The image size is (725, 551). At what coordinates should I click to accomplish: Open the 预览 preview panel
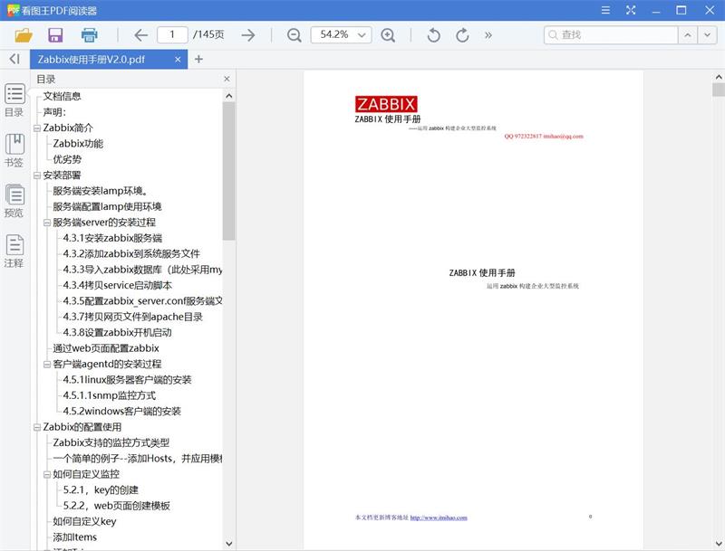click(14, 201)
